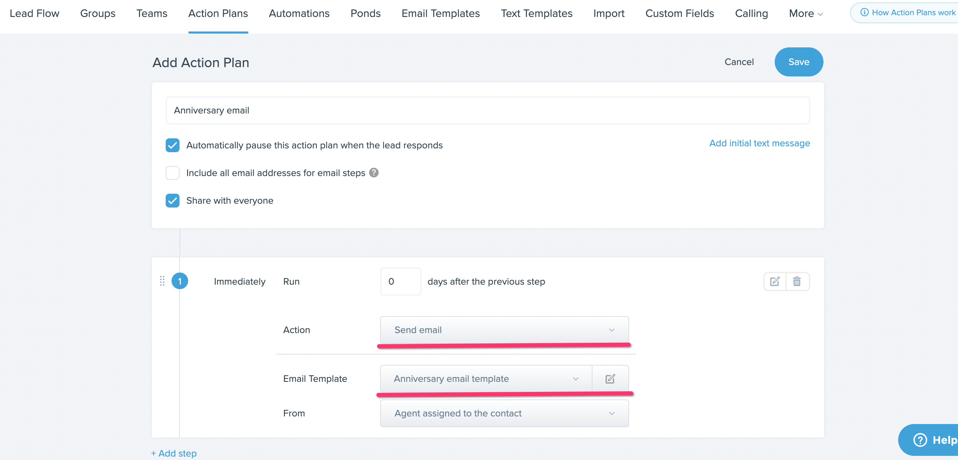This screenshot has height=460, width=958.
Task: Open the Action Send email dropdown
Action: [x=504, y=330]
